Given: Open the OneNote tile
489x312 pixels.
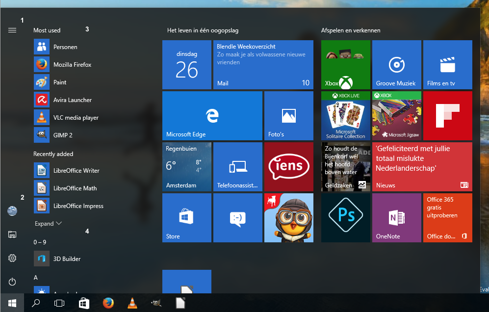Looking at the screenshot, I should (x=396, y=217).
